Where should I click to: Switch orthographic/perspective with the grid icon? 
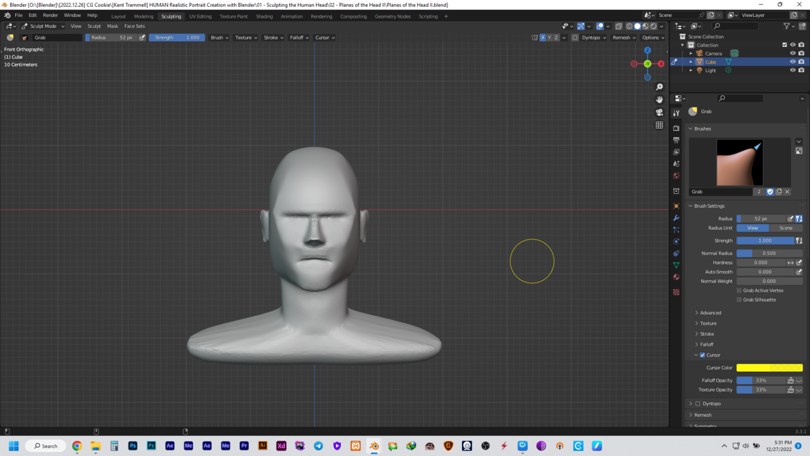[x=659, y=125]
